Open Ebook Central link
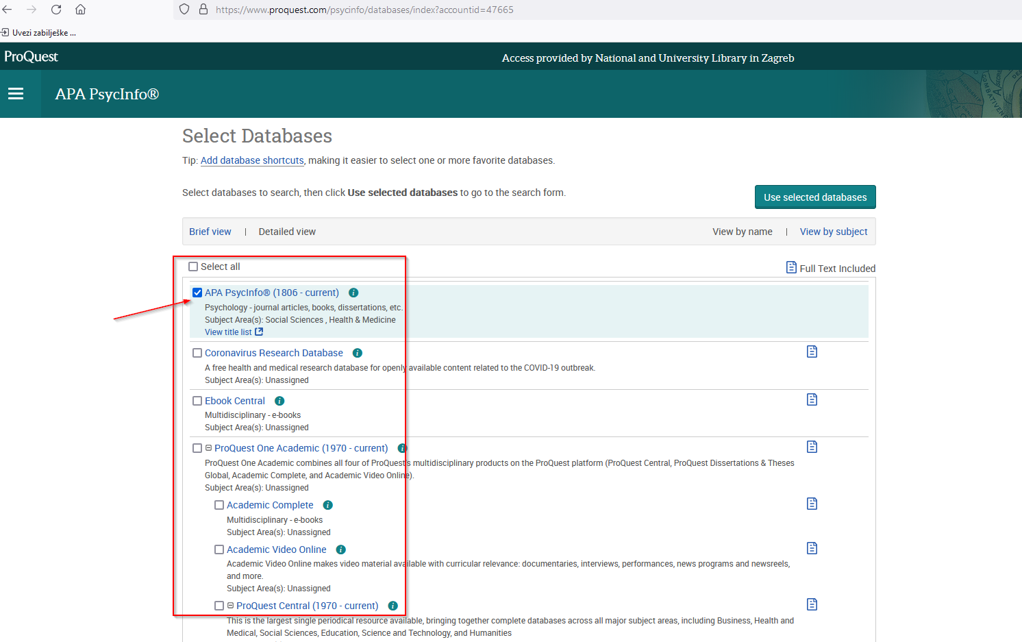 235,401
